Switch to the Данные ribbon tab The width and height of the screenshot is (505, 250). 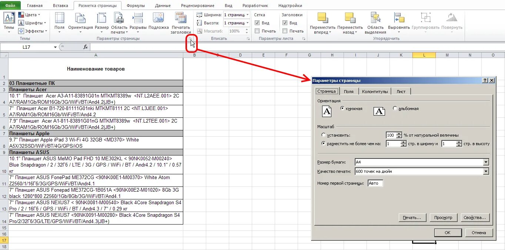pos(163,6)
